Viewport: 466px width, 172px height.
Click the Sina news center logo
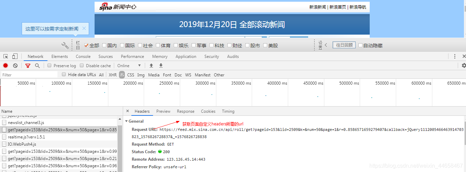(x=118, y=7)
